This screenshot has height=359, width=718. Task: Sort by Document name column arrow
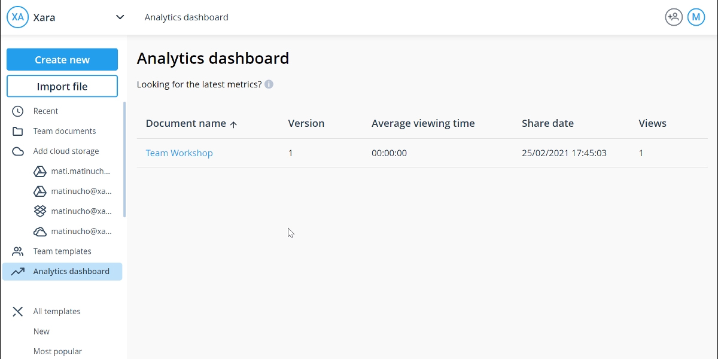(x=233, y=124)
